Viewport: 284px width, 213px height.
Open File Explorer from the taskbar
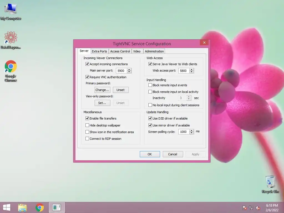click(22, 207)
